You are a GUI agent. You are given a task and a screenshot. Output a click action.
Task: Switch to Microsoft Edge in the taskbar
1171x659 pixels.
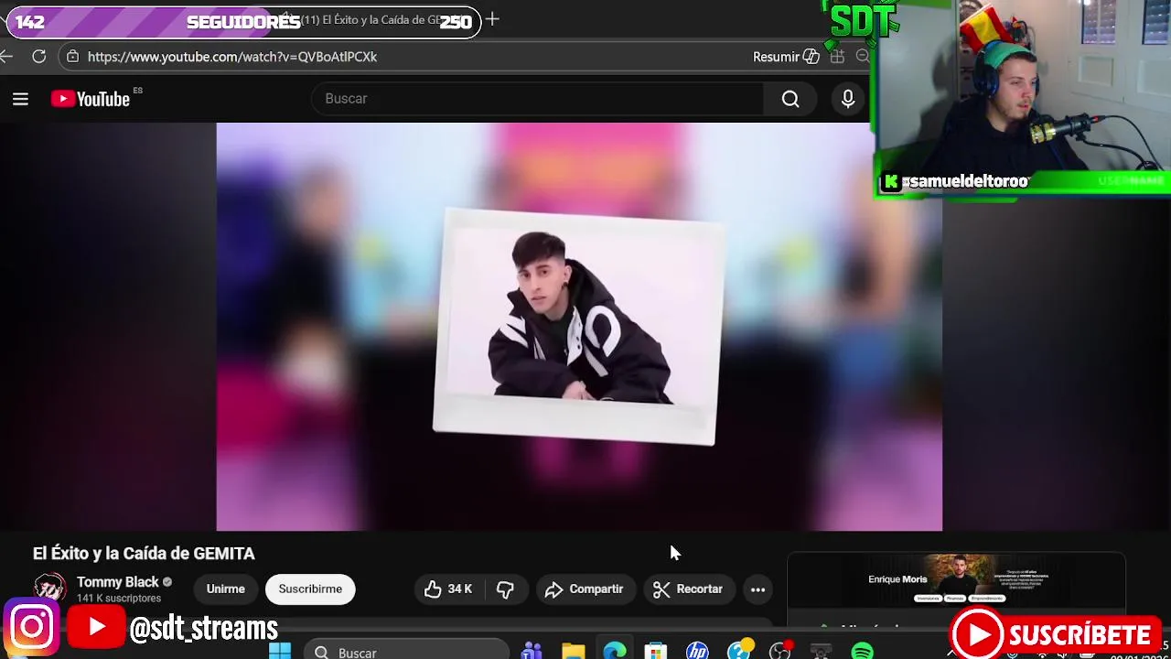click(x=615, y=652)
